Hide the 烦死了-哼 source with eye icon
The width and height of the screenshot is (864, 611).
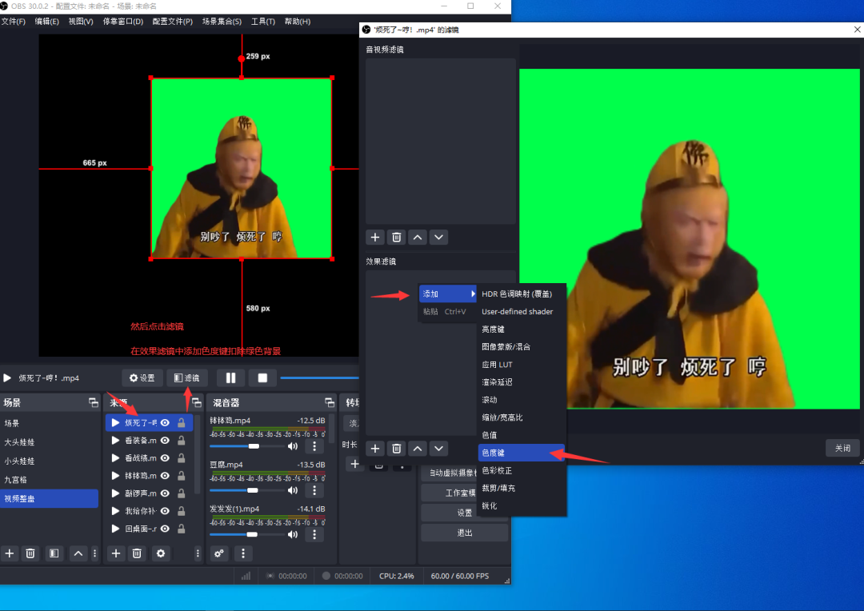click(165, 422)
